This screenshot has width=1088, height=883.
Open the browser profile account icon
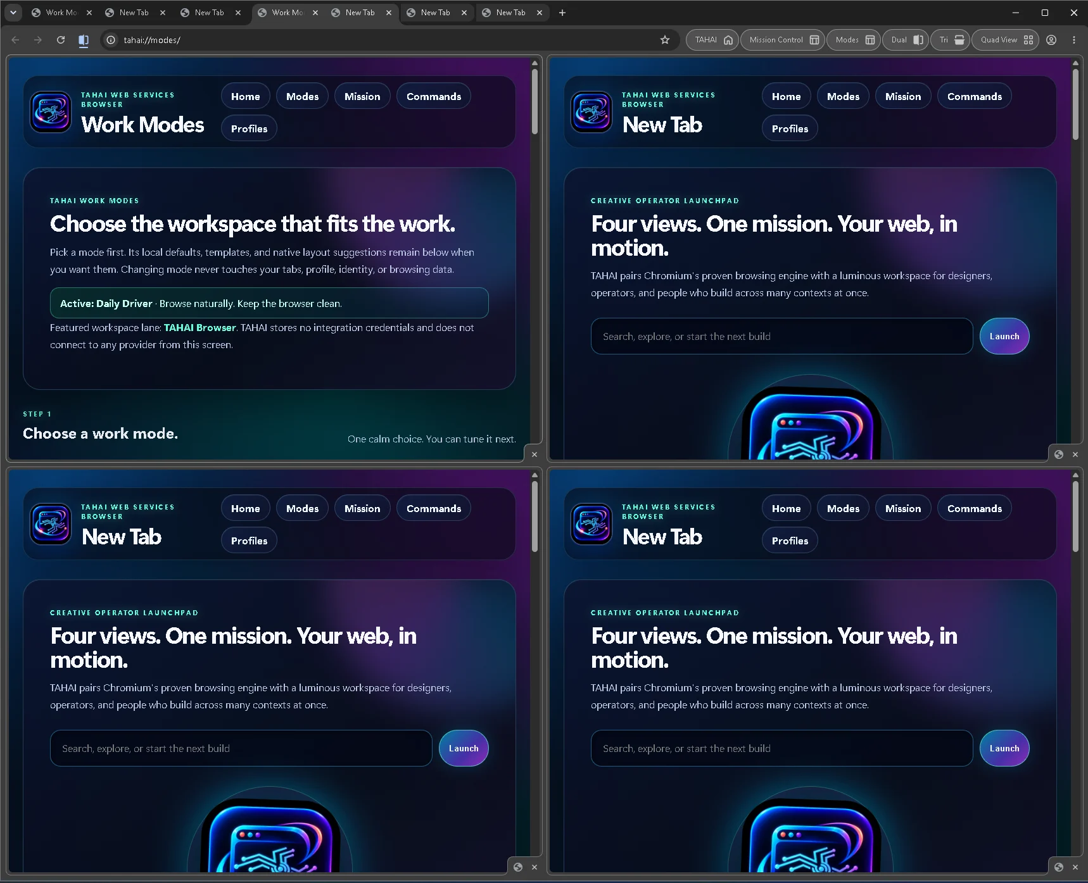point(1051,40)
